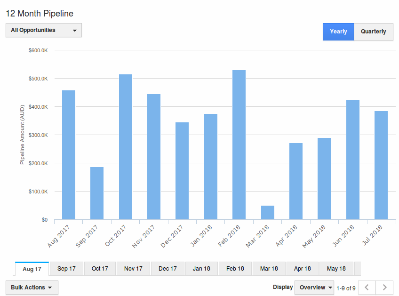Select the Feb 18 tab

[x=235, y=269]
